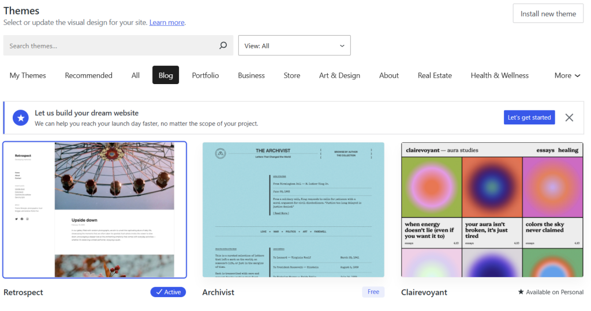591x311 pixels.
Task: Open the Portfolio category
Action: click(x=205, y=75)
